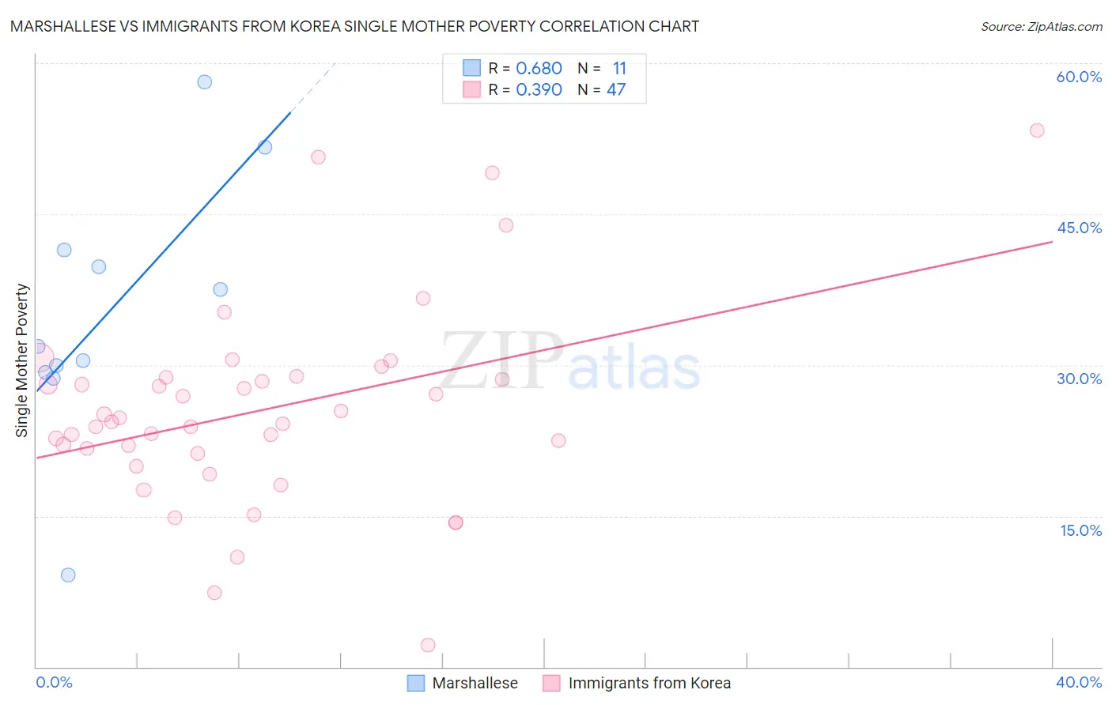Select the far-right pink data point near 53%

pos(1037,130)
